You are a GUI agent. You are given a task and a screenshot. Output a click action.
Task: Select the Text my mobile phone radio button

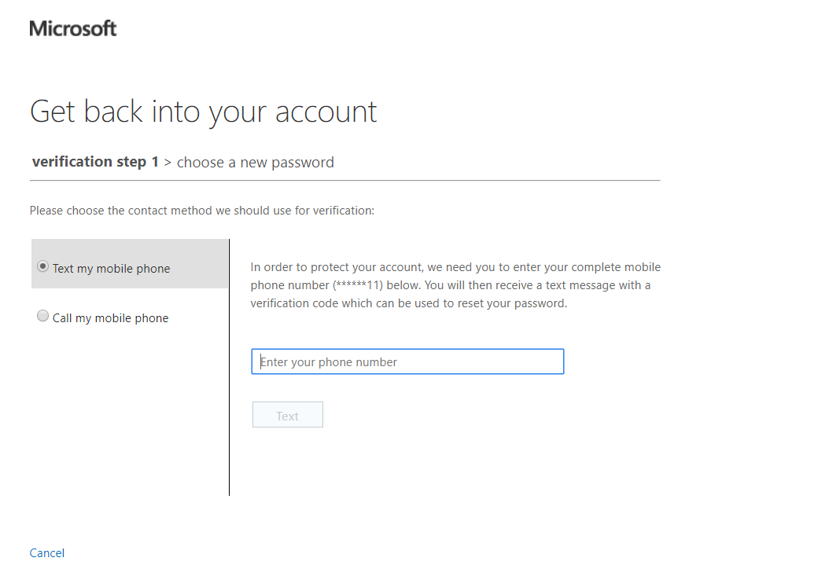42,266
